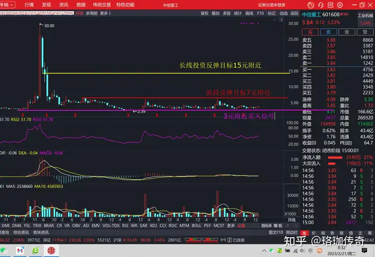This screenshot has width=375, height=257.
Task: Click the 复权 toolbar button
Action: 205,14
